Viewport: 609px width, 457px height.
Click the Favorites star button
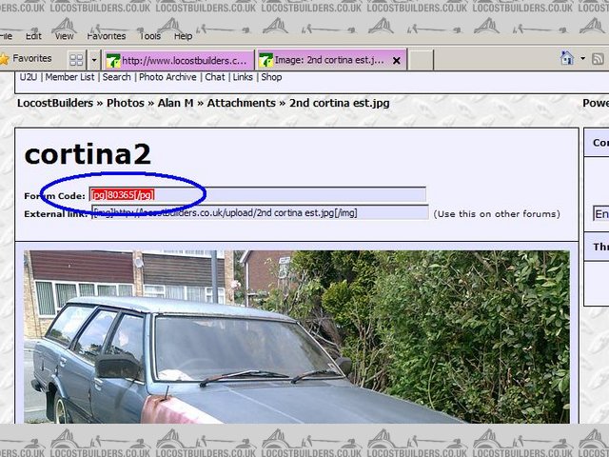pyautogui.click(x=26, y=59)
